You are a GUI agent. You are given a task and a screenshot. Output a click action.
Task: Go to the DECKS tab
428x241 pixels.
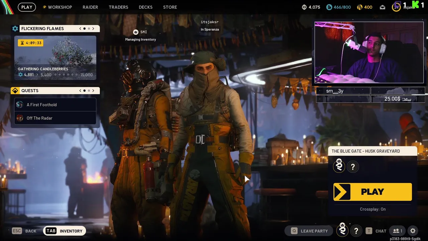click(x=145, y=7)
